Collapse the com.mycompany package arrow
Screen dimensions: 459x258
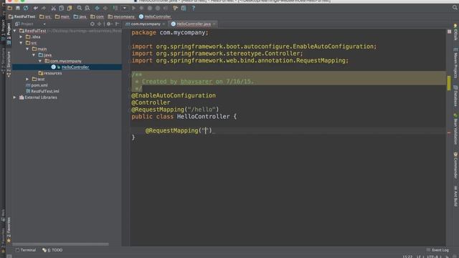coord(40,61)
